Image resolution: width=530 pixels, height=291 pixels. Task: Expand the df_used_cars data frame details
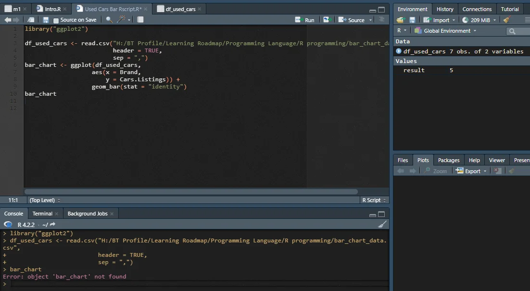[x=399, y=51]
